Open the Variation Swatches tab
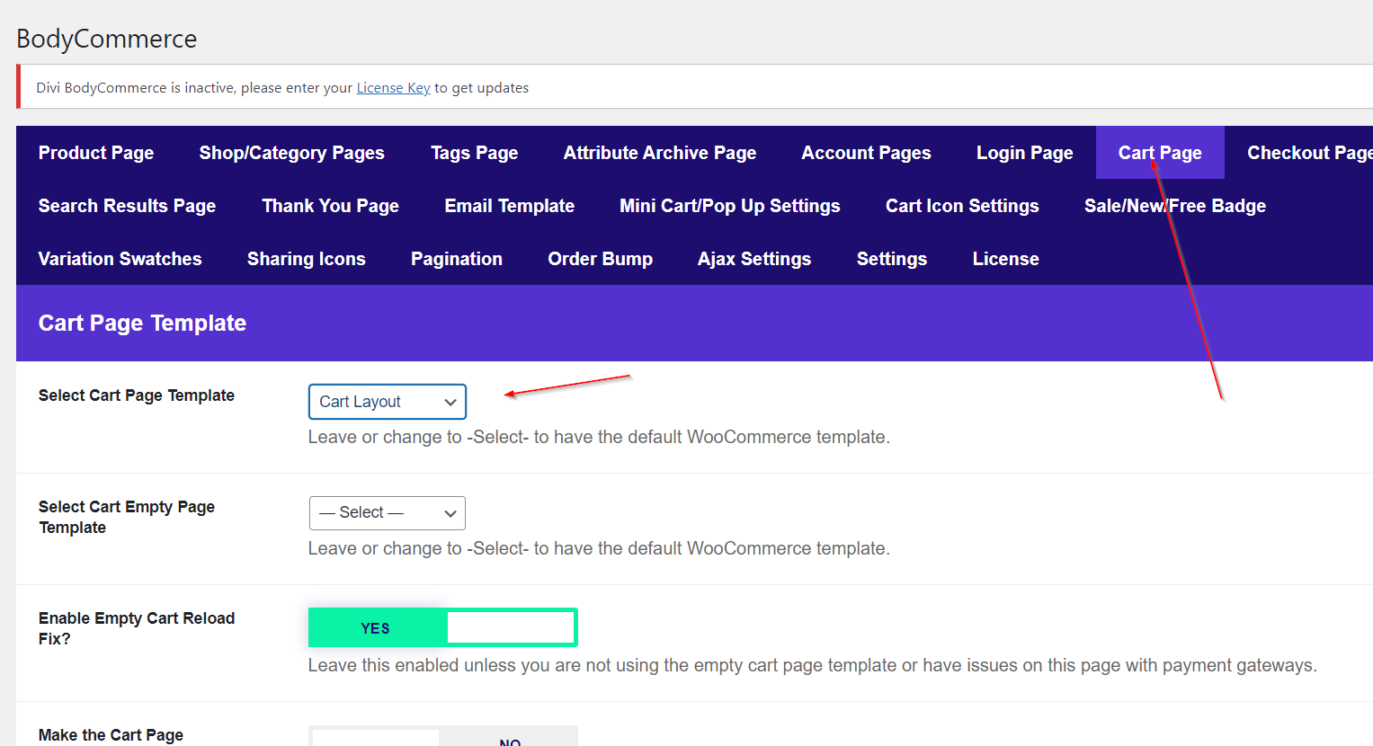The height and width of the screenshot is (746, 1373). [120, 259]
